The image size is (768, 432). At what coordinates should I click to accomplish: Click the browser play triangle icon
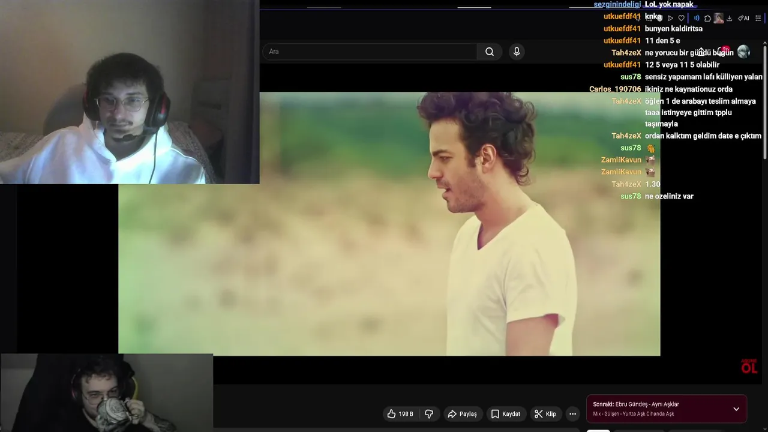pyautogui.click(x=670, y=18)
